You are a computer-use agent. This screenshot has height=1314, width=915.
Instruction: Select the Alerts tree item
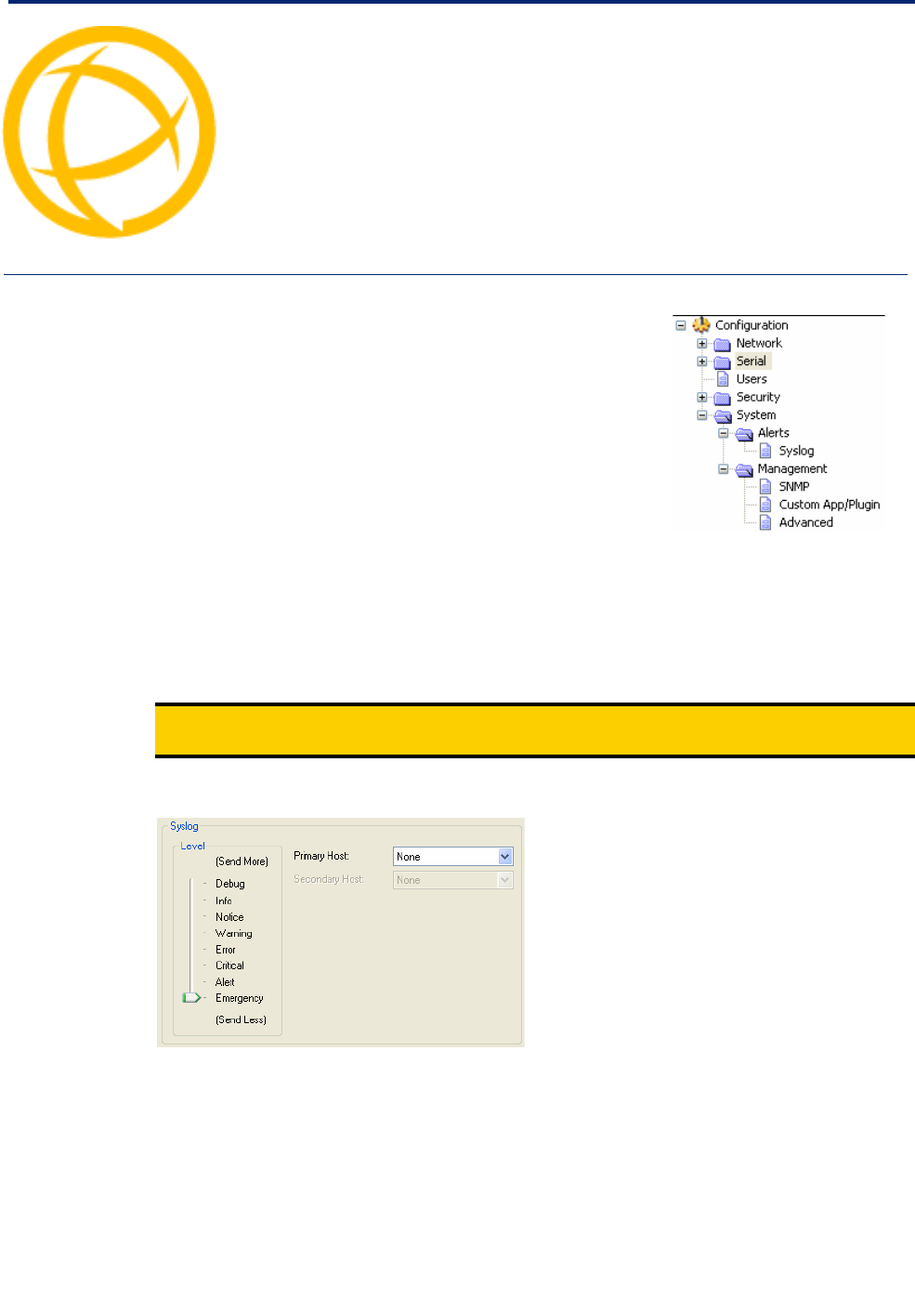774,433
